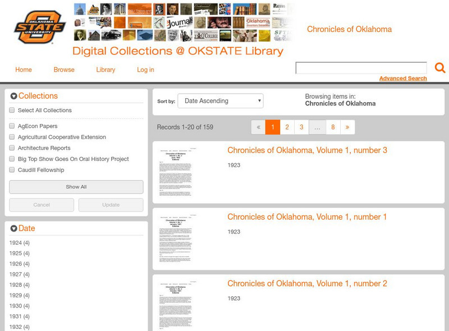This screenshot has height=331, width=449.
Task: Filter by date 1932 (4)
Action: (x=20, y=327)
